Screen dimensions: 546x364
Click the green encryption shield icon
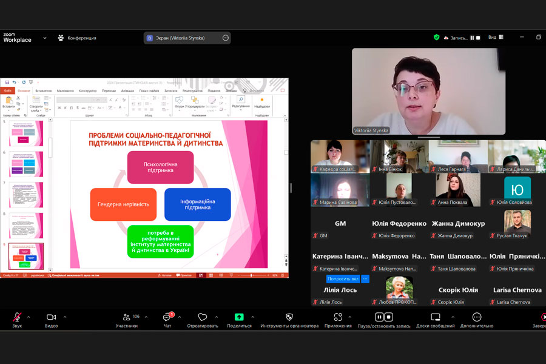436,38
